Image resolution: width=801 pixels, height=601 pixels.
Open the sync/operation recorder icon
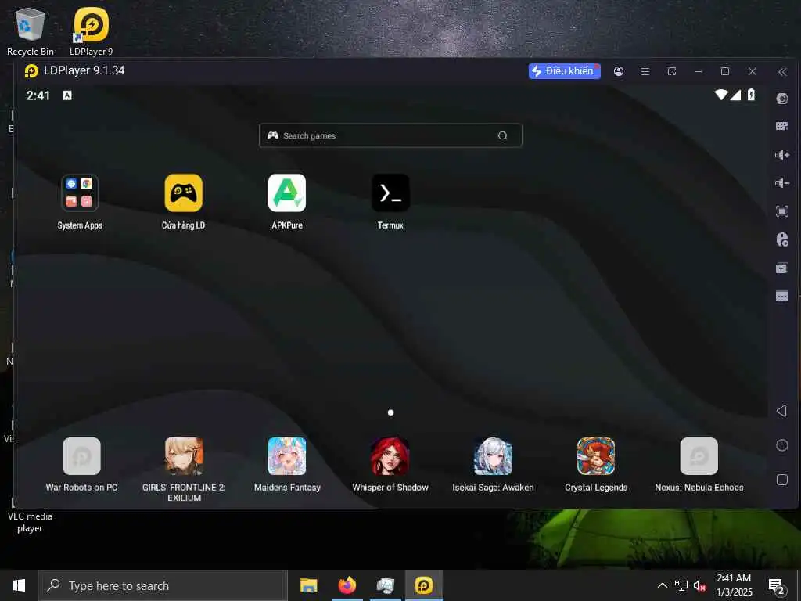pyautogui.click(x=782, y=239)
